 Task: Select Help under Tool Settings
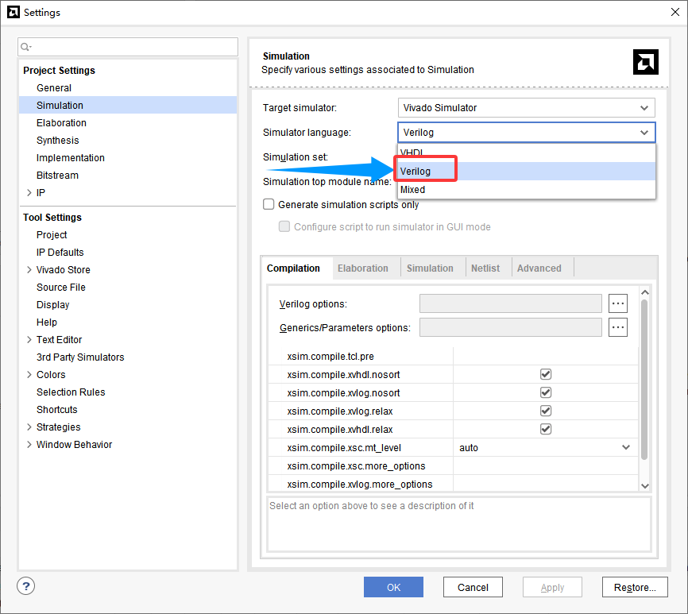tap(47, 322)
